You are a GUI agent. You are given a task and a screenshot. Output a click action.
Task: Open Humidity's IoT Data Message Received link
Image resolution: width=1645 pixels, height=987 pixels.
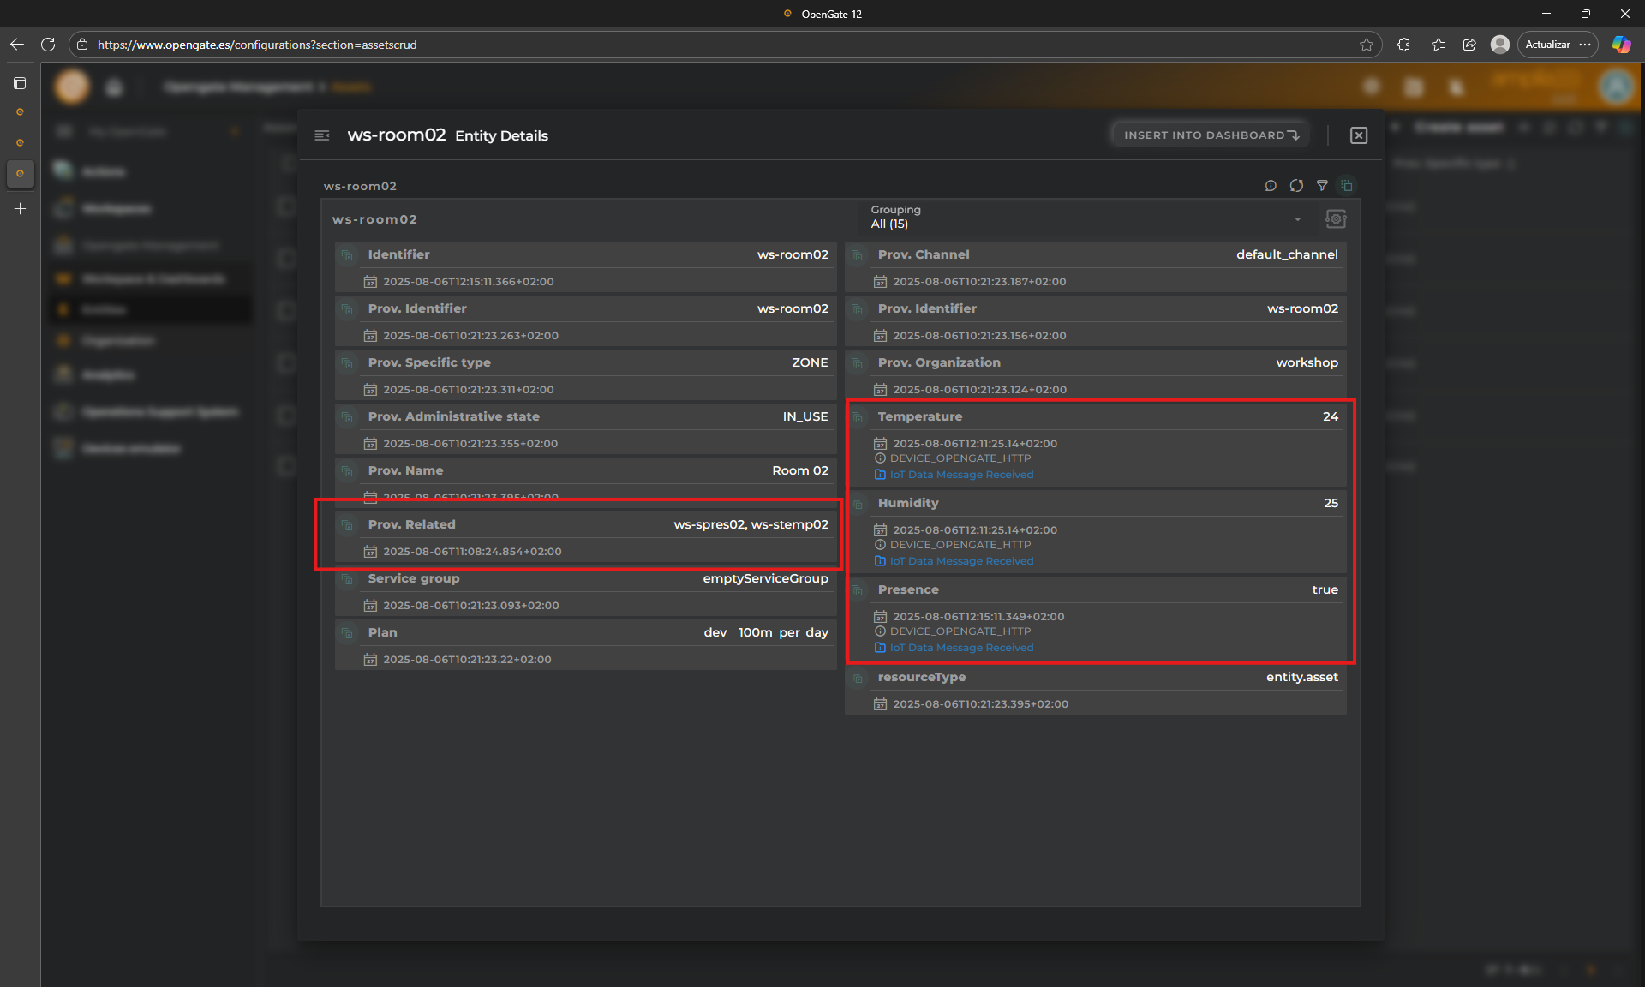(960, 561)
